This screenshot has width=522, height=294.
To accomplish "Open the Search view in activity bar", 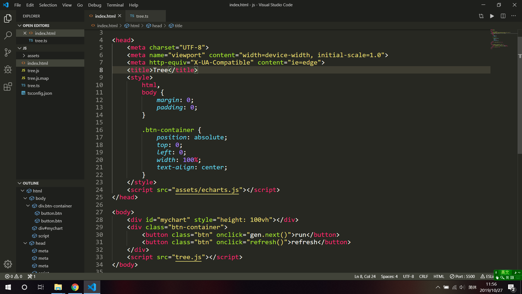I will coord(8,35).
